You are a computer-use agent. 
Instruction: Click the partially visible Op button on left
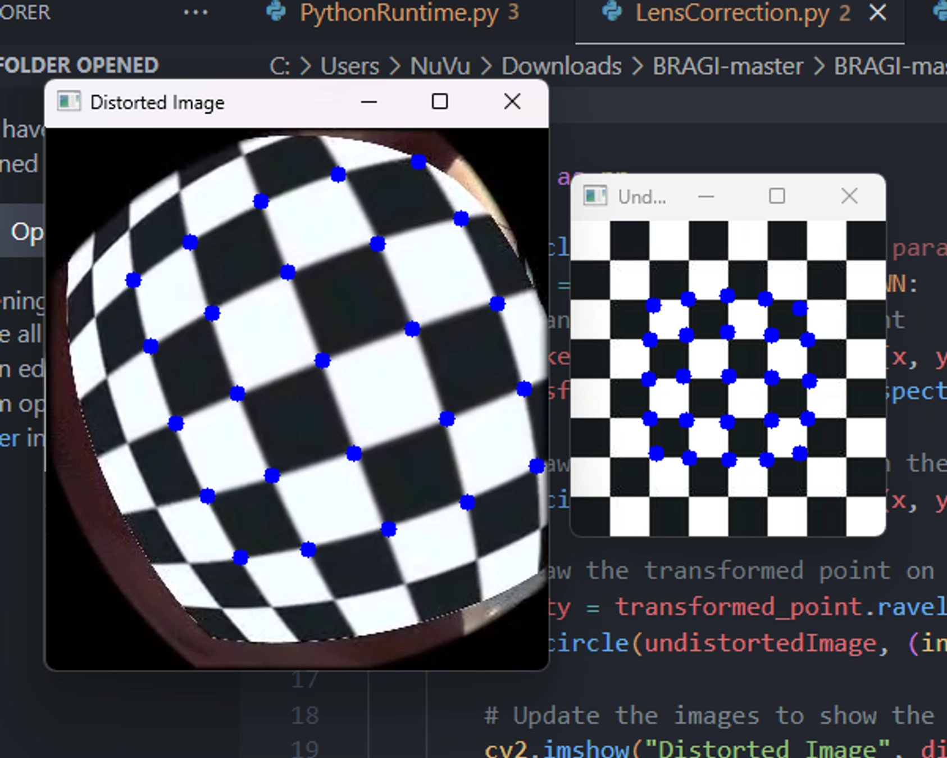[27, 232]
